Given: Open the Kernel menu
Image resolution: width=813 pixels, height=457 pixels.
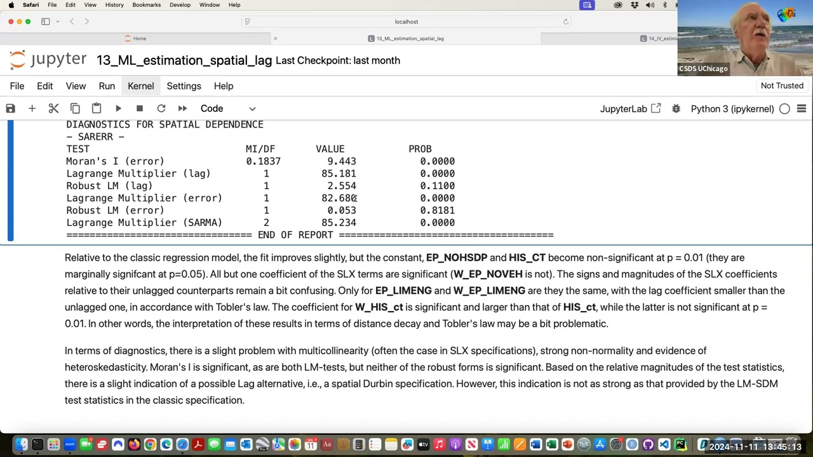Looking at the screenshot, I should [x=140, y=86].
